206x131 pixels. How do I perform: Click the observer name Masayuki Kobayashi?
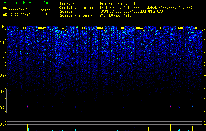118,4
